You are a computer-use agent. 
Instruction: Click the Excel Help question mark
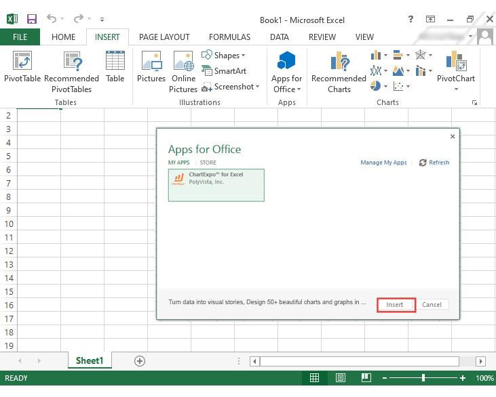click(411, 19)
